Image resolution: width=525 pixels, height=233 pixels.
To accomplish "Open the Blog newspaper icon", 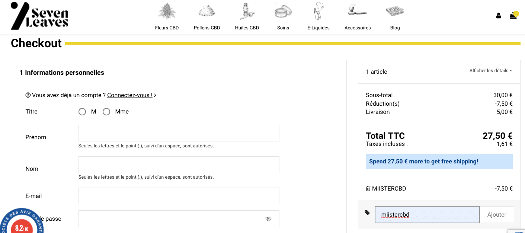I will [395, 12].
